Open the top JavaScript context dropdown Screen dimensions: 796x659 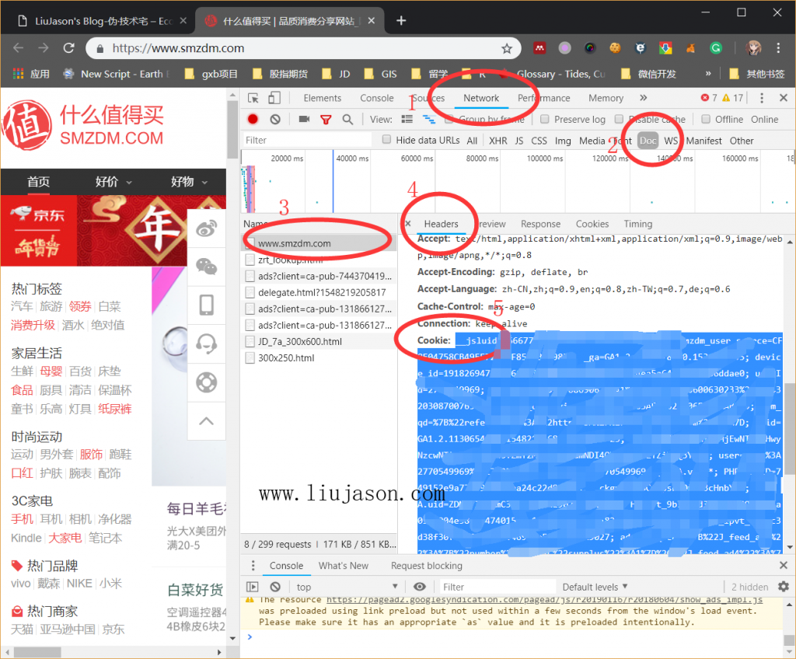347,587
